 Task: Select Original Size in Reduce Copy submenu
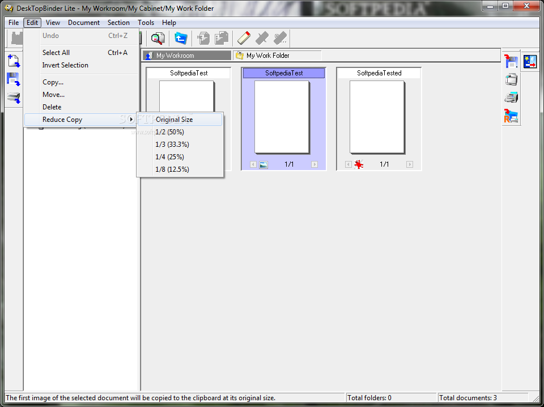tap(180, 120)
